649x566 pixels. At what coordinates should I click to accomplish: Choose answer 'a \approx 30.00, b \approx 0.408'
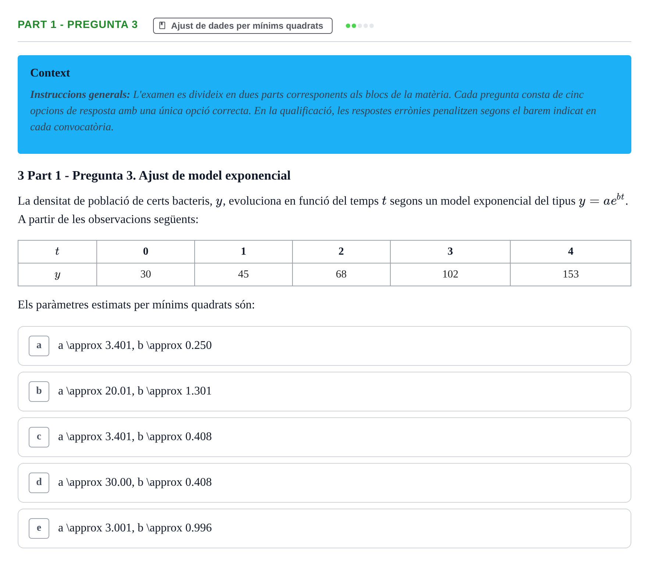[x=324, y=483]
